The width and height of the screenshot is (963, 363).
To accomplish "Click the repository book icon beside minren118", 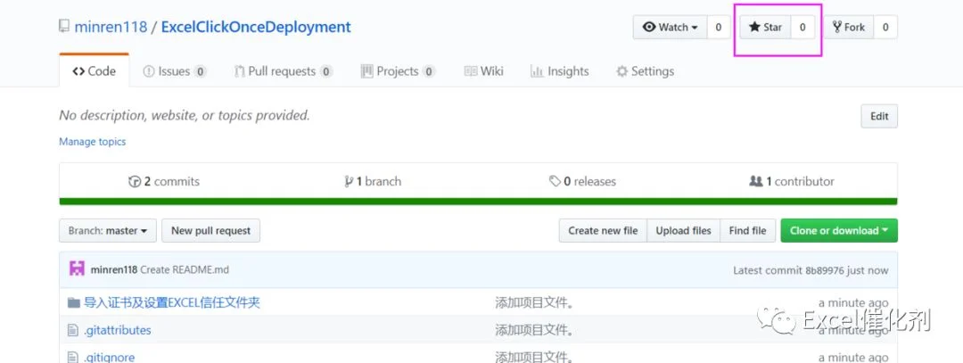I will click(64, 27).
